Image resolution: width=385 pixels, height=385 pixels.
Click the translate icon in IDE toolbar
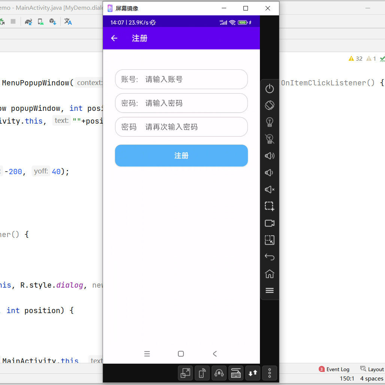pos(68,22)
